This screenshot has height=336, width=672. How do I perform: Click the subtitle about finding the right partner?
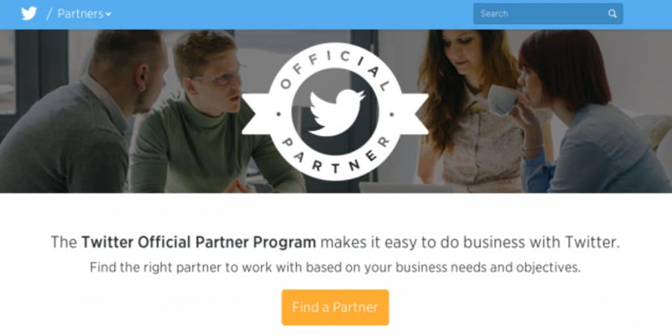pyautogui.click(x=335, y=268)
